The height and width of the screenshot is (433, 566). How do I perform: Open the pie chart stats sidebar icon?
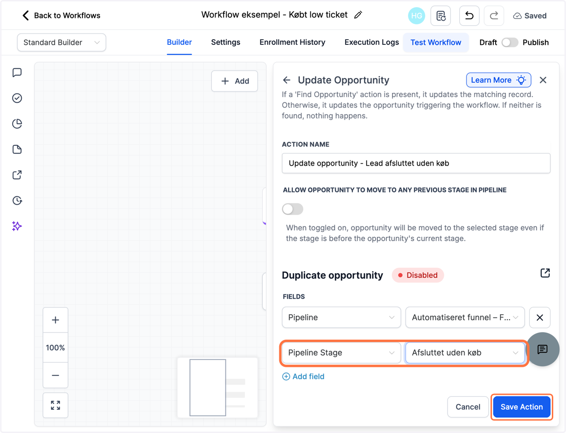tap(17, 124)
